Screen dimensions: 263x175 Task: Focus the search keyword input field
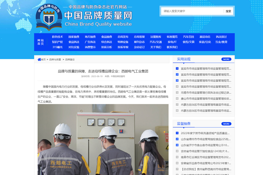pyautogui.click(x=193, y=11)
